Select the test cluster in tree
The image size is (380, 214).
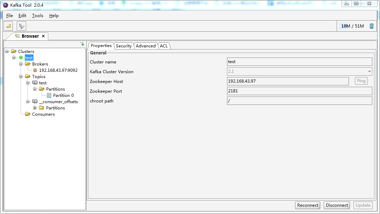(x=29, y=58)
